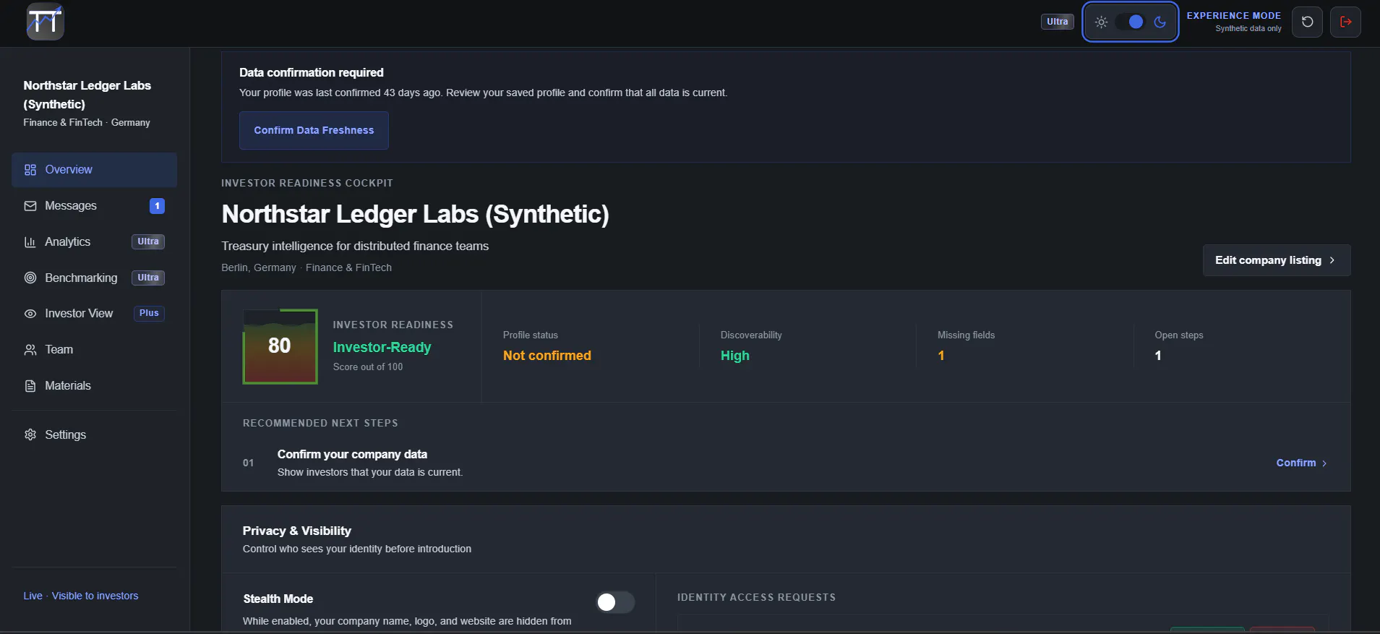This screenshot has height=634, width=1380.
Task: Open Overview in the sidebar
Action: point(94,170)
